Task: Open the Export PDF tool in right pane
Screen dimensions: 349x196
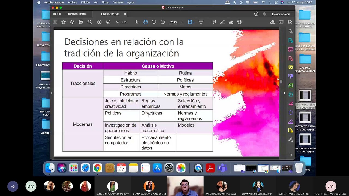Action: pos(291,40)
